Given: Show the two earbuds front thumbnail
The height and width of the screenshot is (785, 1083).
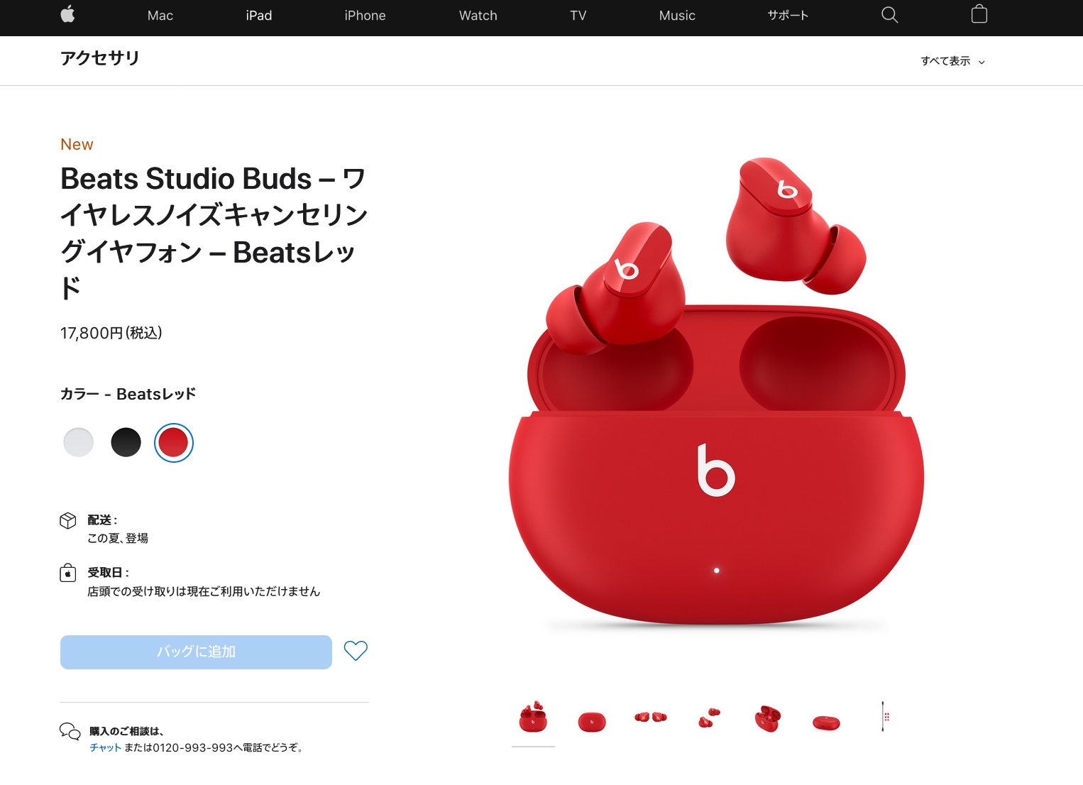Looking at the screenshot, I should [x=651, y=718].
